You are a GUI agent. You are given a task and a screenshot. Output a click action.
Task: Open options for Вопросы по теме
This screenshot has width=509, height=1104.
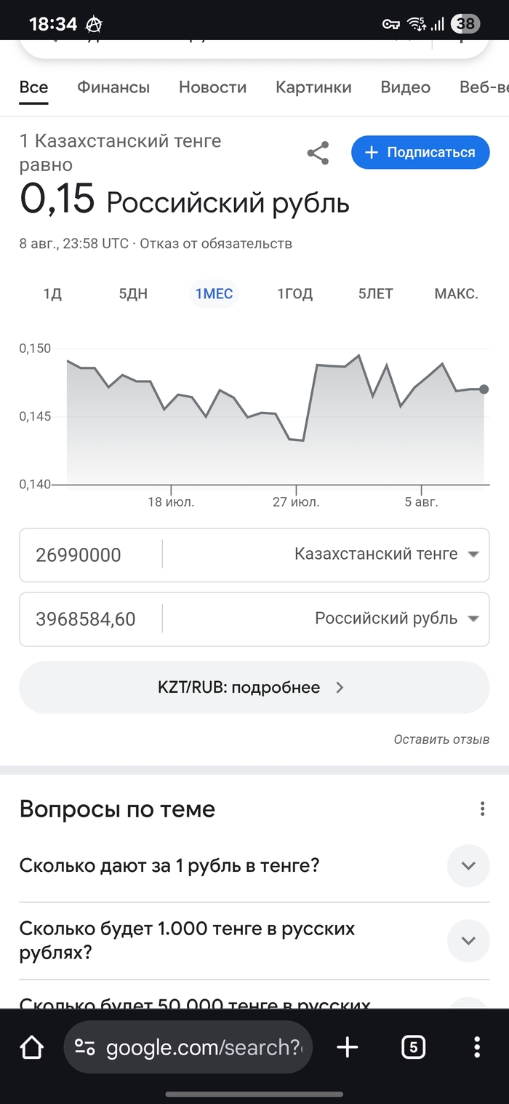click(481, 809)
